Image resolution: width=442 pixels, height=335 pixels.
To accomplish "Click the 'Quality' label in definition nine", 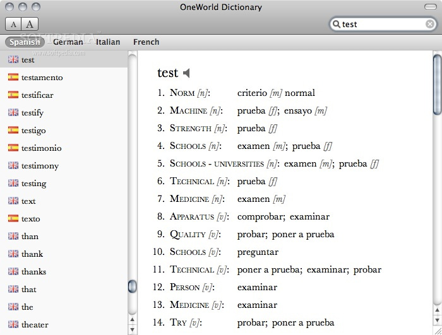I will (188, 235).
